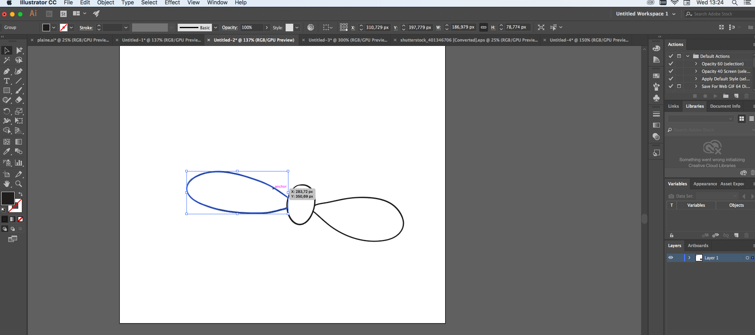Open the stroke weight dropdown
This screenshot has width=755, height=335.
point(126,27)
